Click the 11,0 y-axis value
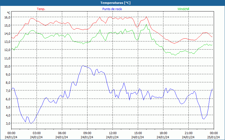The height and width of the screenshot is (140, 225). pos(8,58)
